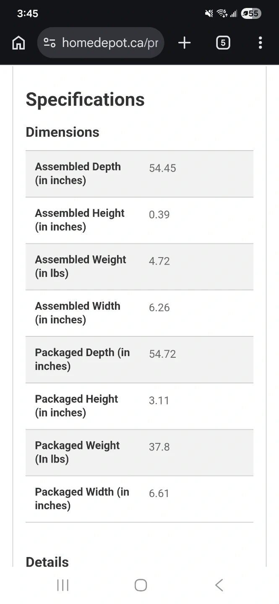Tap the Packaged Weight value 37.8

click(159, 447)
